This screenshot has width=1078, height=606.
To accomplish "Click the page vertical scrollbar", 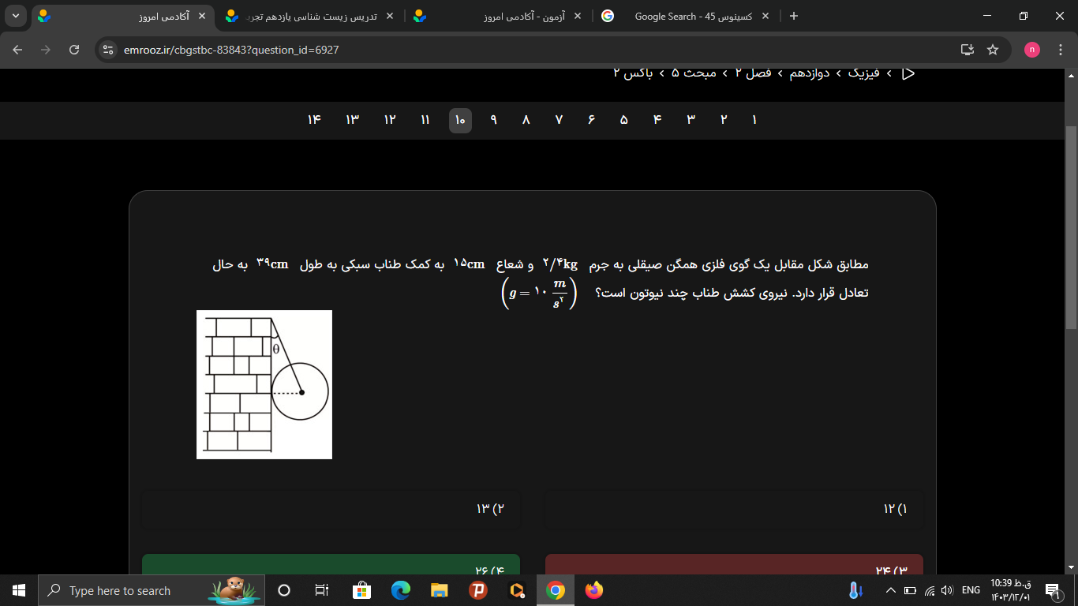I will (1071, 229).
